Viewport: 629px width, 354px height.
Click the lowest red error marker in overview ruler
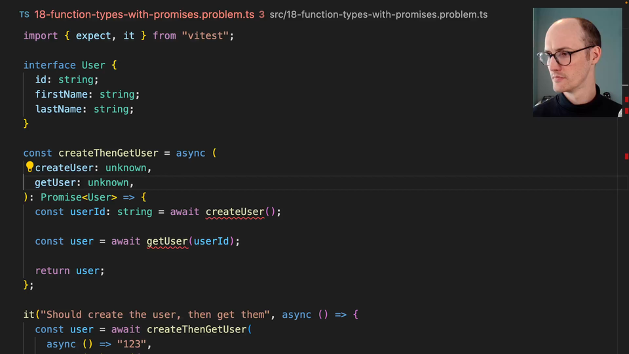[626, 157]
